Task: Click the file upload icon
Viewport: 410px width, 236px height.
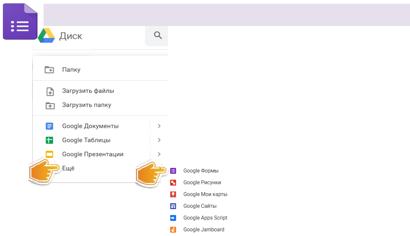Action: pyautogui.click(x=50, y=91)
